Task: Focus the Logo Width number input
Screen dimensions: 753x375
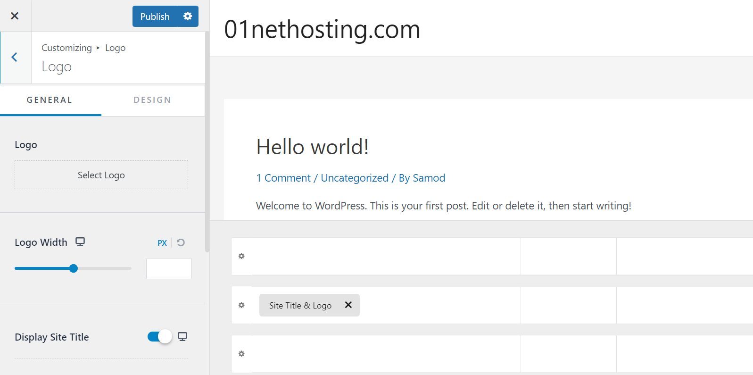Action: click(x=169, y=268)
